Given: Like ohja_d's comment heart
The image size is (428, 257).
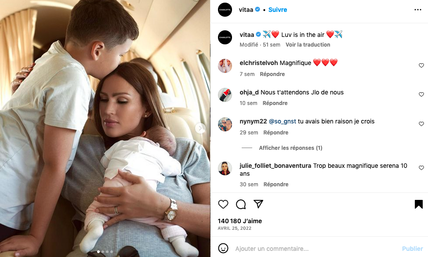Looking at the screenshot, I should (421, 94).
